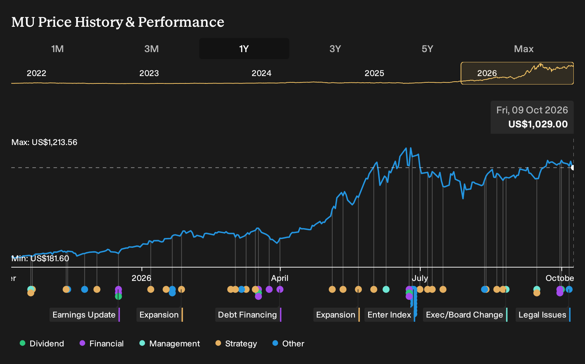Jump to 2022 in the overview timeline
Screen dimensions: 585x364
[x=37, y=73]
